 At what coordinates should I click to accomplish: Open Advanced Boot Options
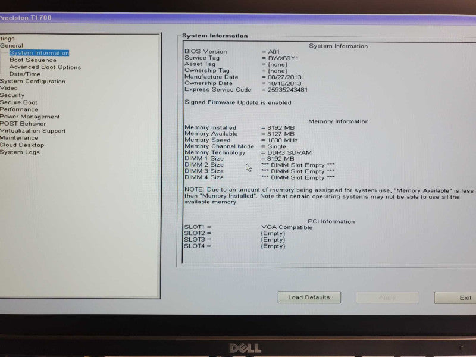coord(45,67)
